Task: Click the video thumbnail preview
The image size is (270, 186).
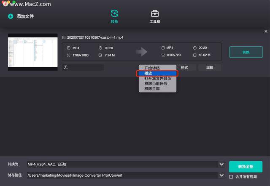Action: pyautogui.click(x=32, y=52)
